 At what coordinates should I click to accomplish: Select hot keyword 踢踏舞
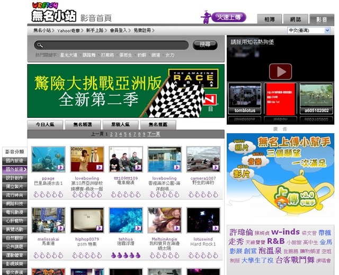[x=89, y=55]
